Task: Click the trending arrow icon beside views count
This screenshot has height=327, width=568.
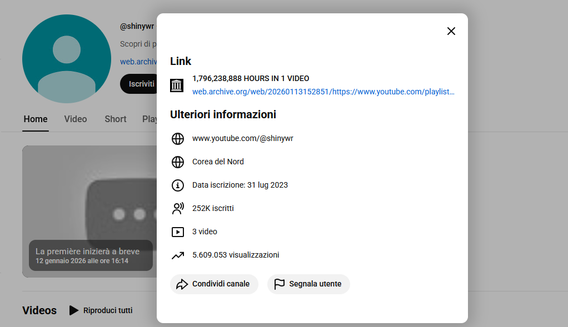Action: point(177,255)
